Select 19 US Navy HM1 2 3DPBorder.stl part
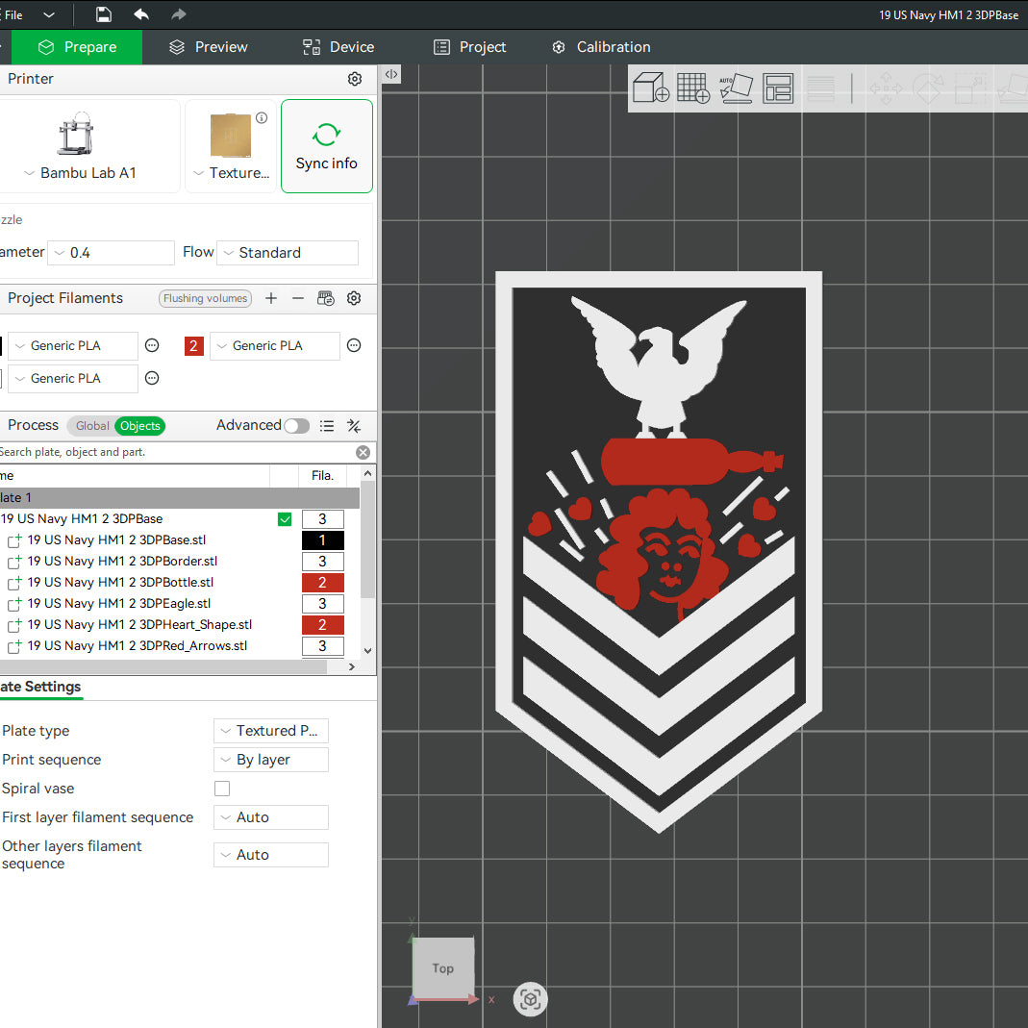The height and width of the screenshot is (1028, 1028). (122, 562)
